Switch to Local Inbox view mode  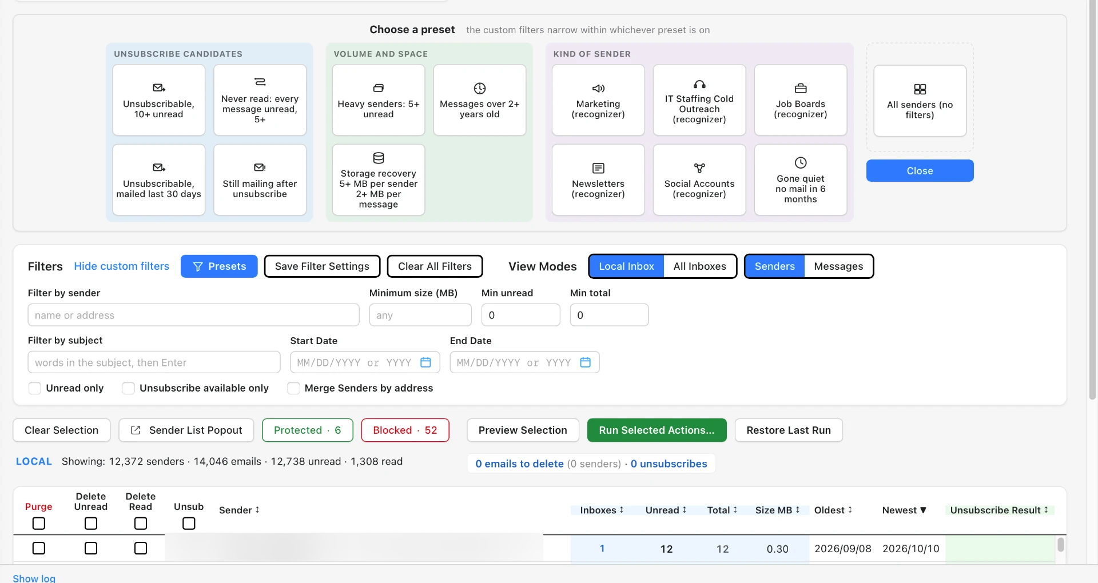[626, 266]
